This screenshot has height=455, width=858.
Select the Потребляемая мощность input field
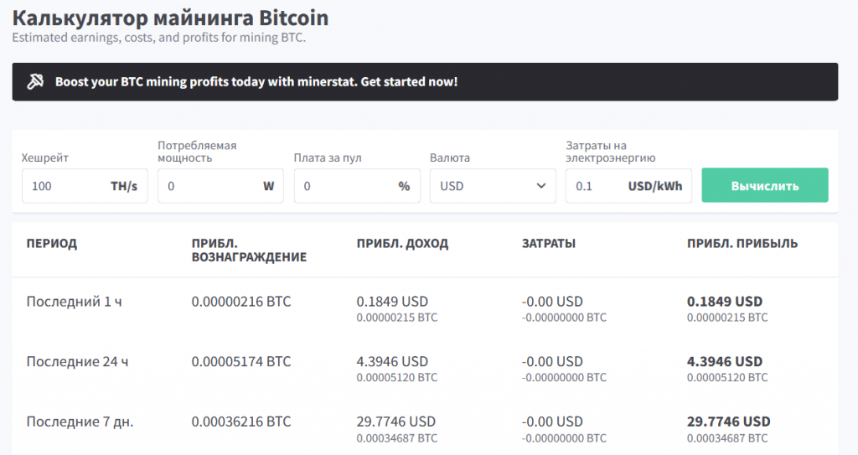[209, 186]
